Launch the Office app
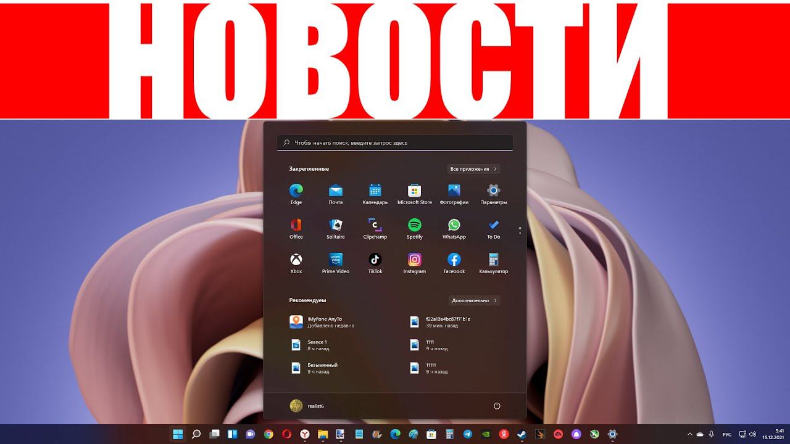The height and width of the screenshot is (444, 790). click(296, 228)
